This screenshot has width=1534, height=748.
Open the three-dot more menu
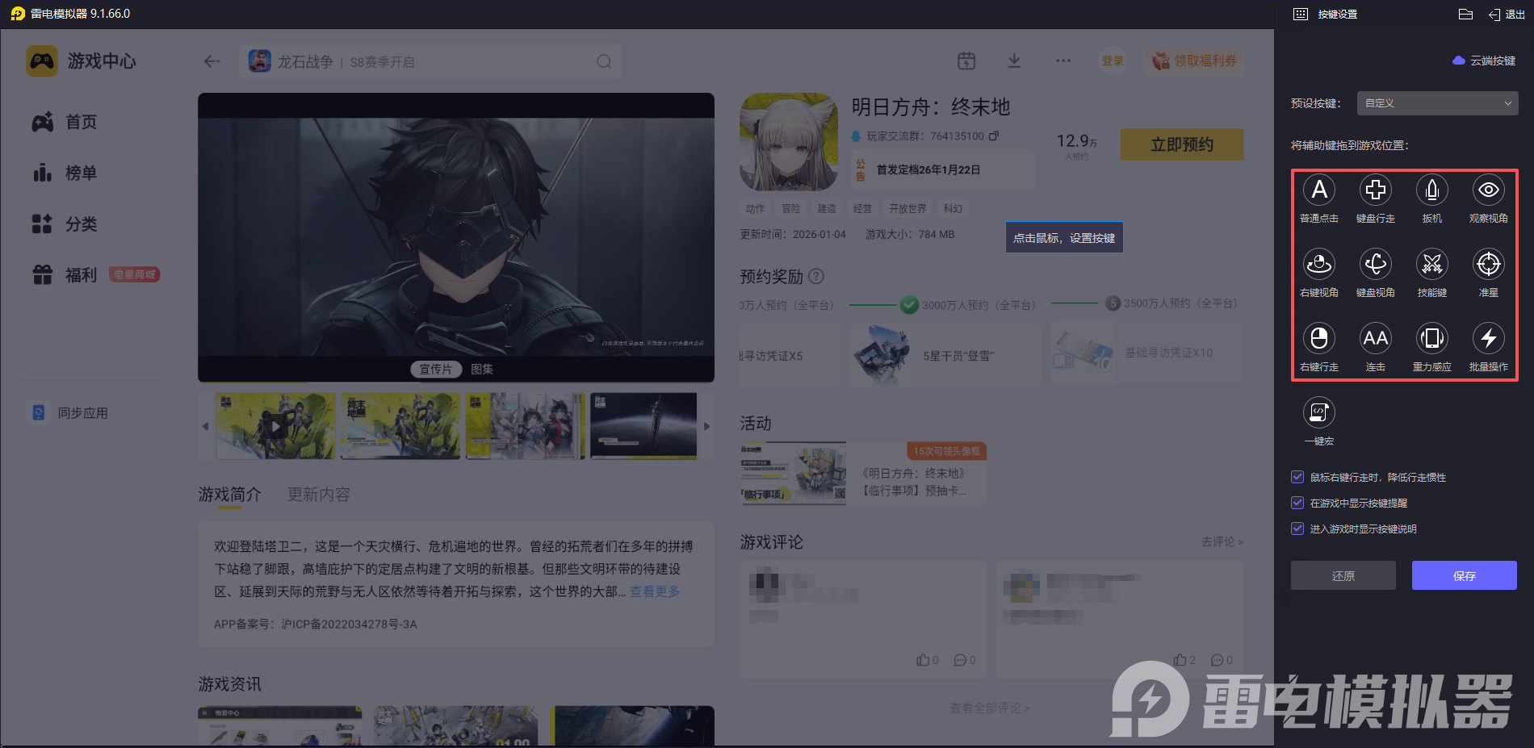1063,61
